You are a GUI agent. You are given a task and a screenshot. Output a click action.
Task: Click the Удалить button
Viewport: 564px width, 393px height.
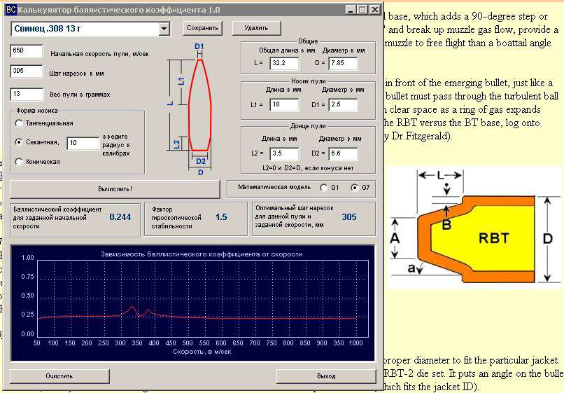coord(257,28)
